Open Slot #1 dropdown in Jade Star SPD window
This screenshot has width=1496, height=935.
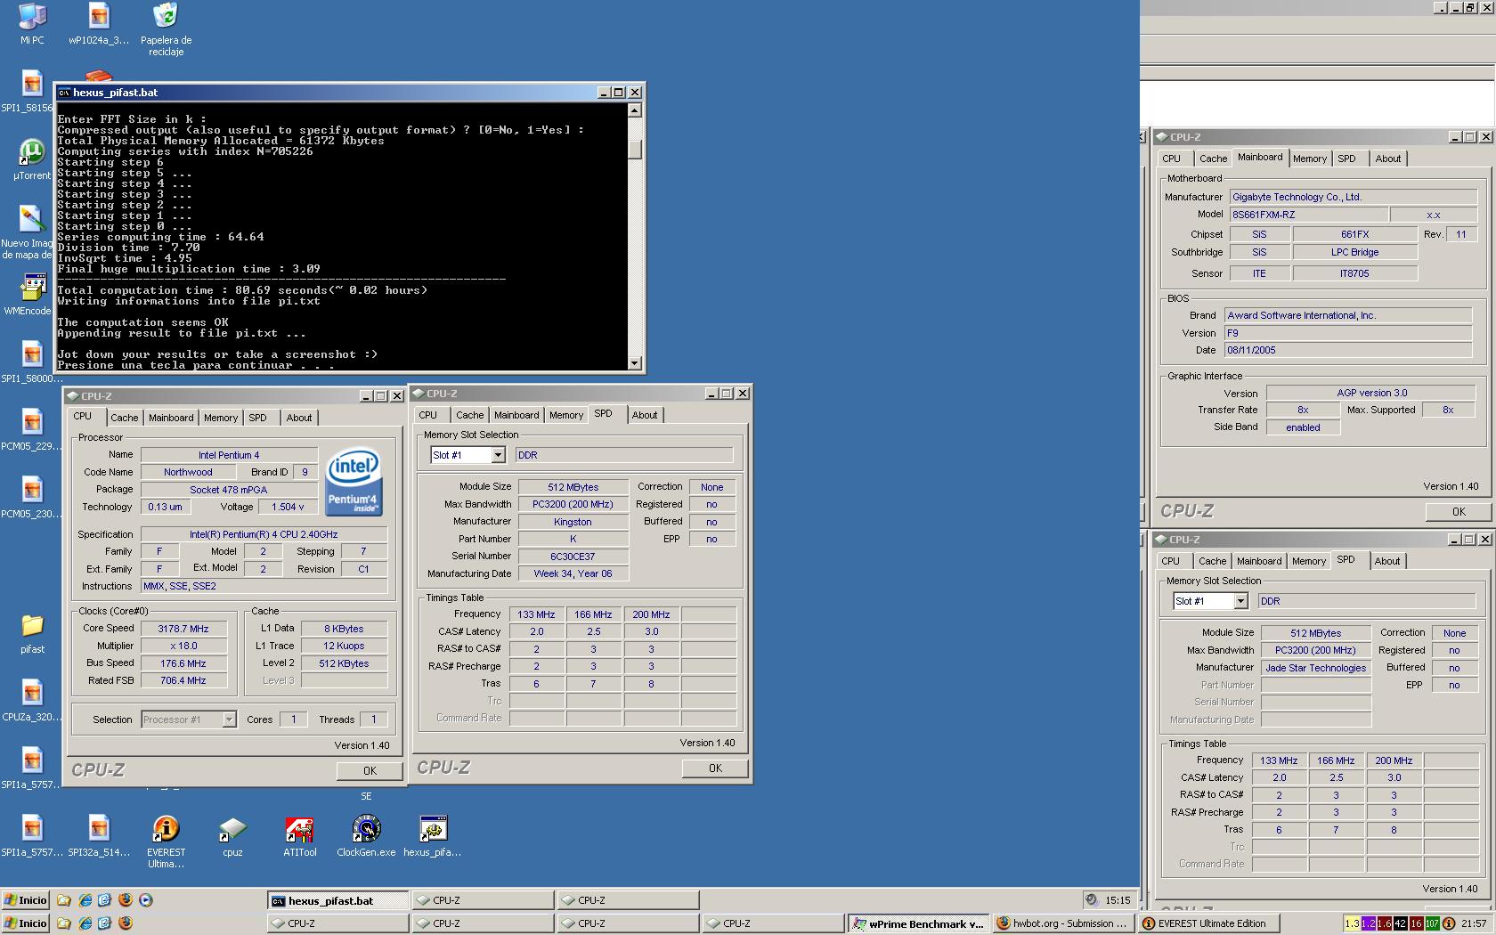tap(1240, 601)
